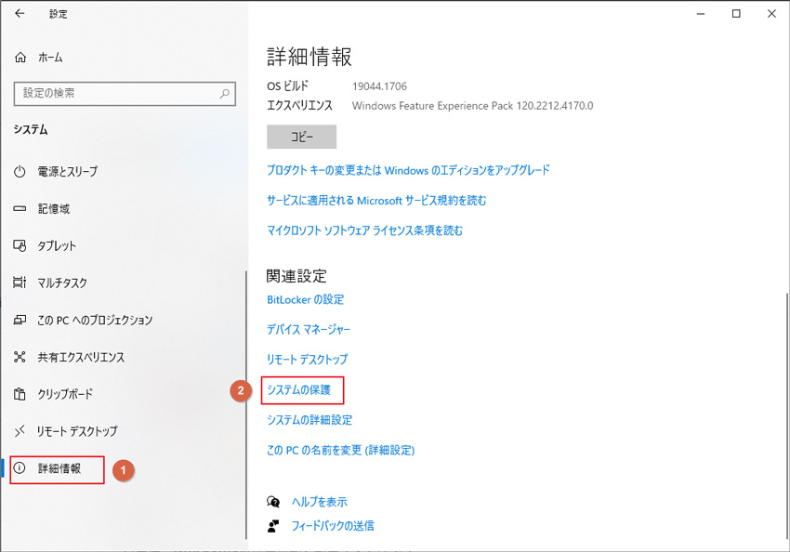Click OS build value 19044.1706
The width and height of the screenshot is (790, 552).
point(379,86)
